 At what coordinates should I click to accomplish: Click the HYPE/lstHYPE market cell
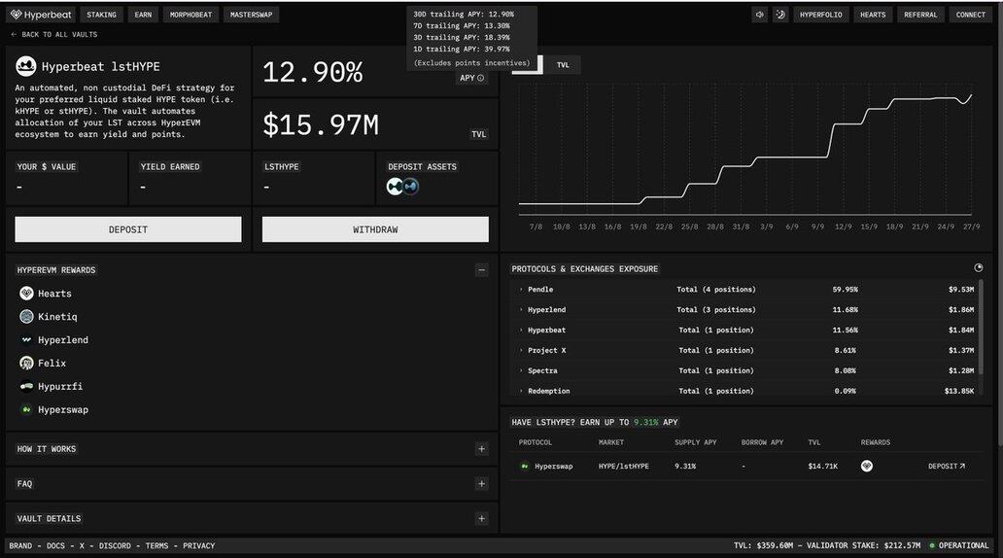point(624,467)
